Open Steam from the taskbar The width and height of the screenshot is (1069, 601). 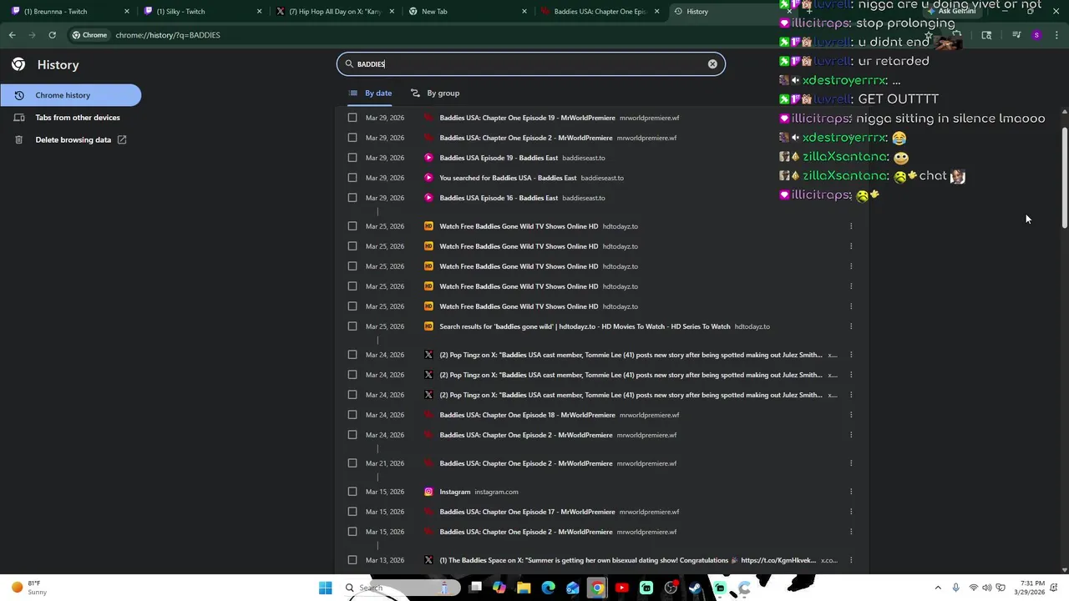coord(696,588)
